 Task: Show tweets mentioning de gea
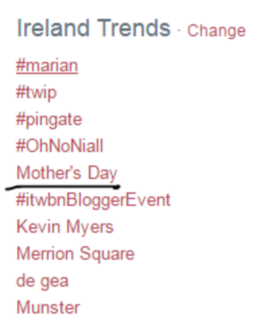[43, 281]
